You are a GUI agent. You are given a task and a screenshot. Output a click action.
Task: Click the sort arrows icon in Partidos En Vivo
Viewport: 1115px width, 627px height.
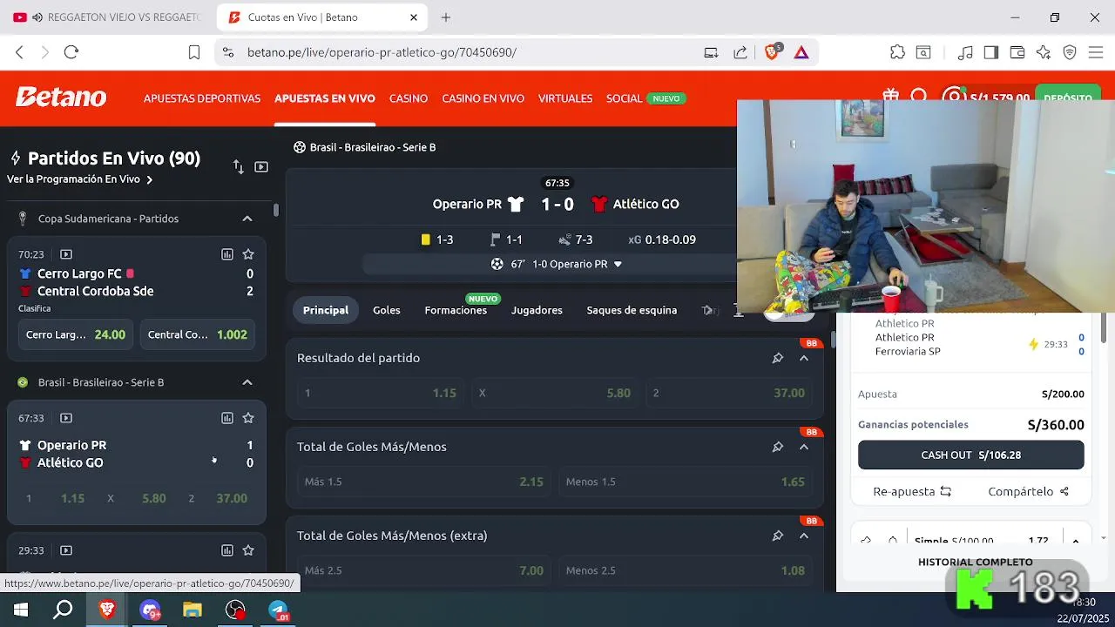point(238,166)
